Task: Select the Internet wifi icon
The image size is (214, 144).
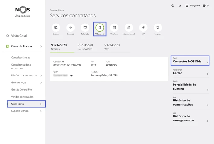Action: click(x=70, y=28)
